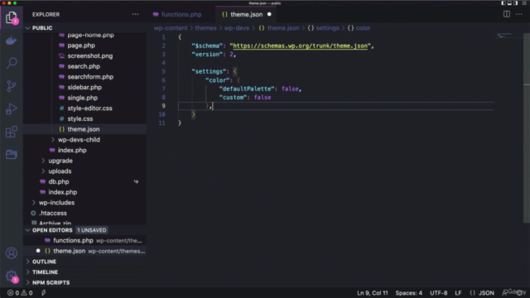Screen dimensions: 530x298
Task: Switch to the functions.php tab
Action: (x=181, y=15)
